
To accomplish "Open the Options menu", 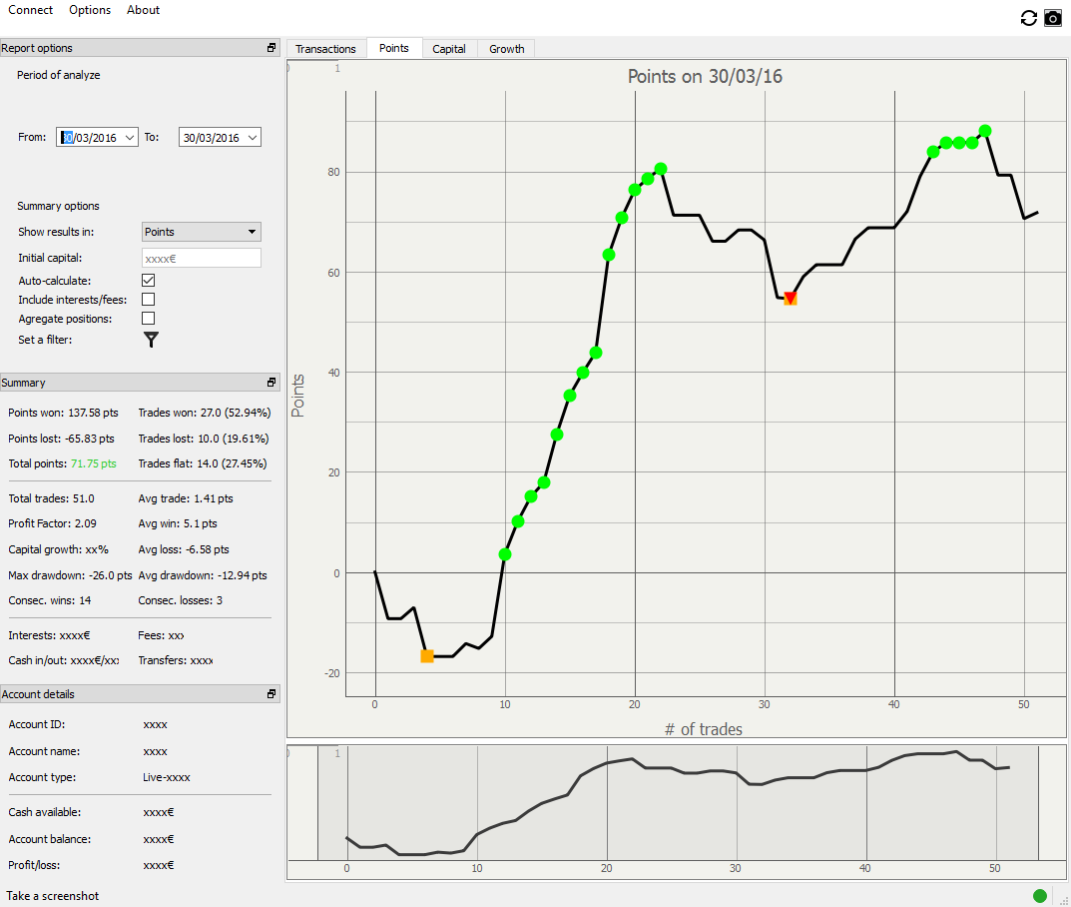I will [90, 10].
